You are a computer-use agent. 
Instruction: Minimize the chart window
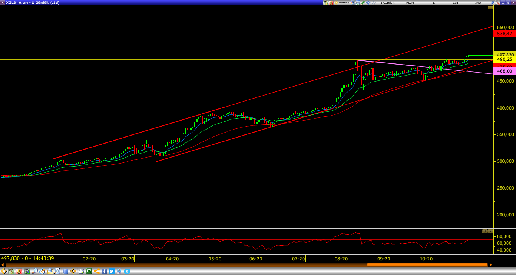pos(503,3)
